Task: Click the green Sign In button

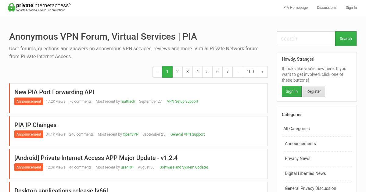Action: click(x=292, y=91)
